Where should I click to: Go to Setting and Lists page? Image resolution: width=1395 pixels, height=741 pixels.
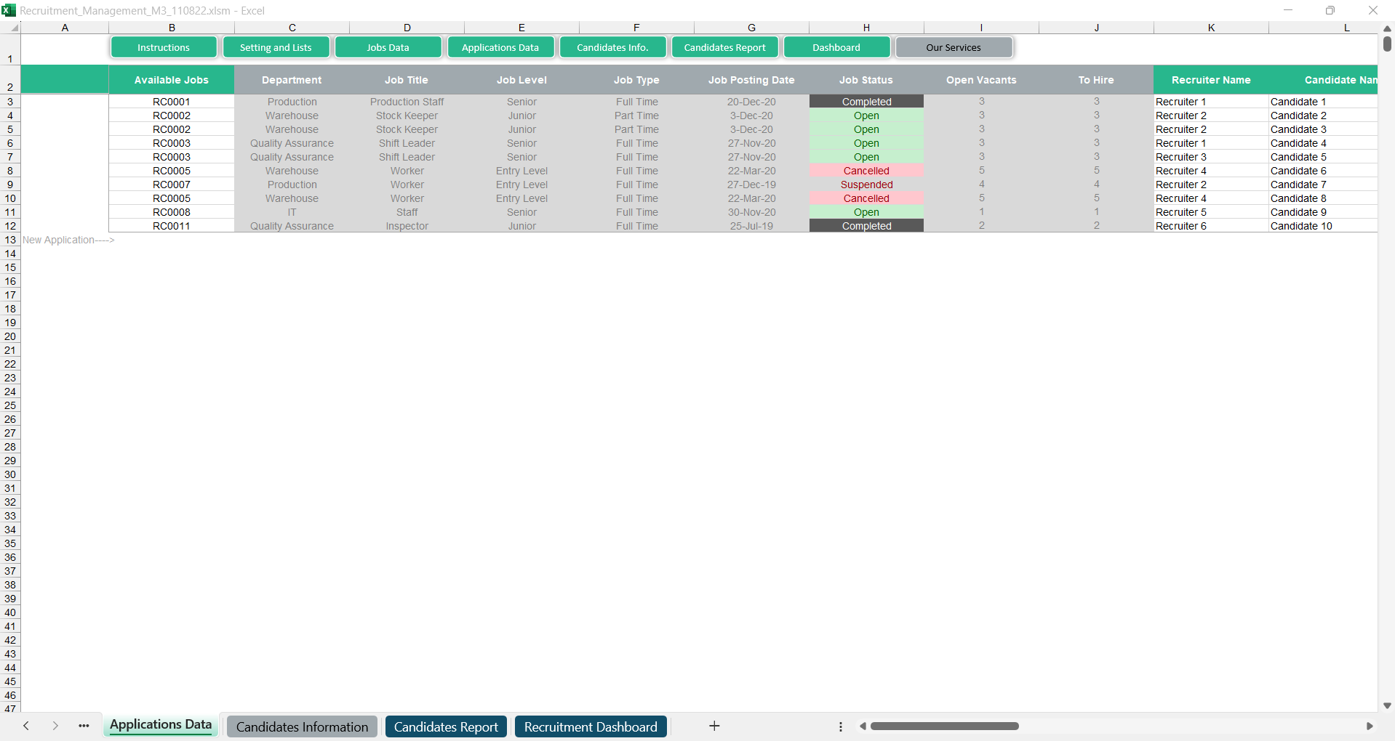click(x=276, y=47)
